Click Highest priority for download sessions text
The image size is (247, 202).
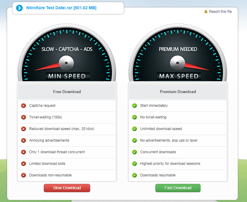170,164
